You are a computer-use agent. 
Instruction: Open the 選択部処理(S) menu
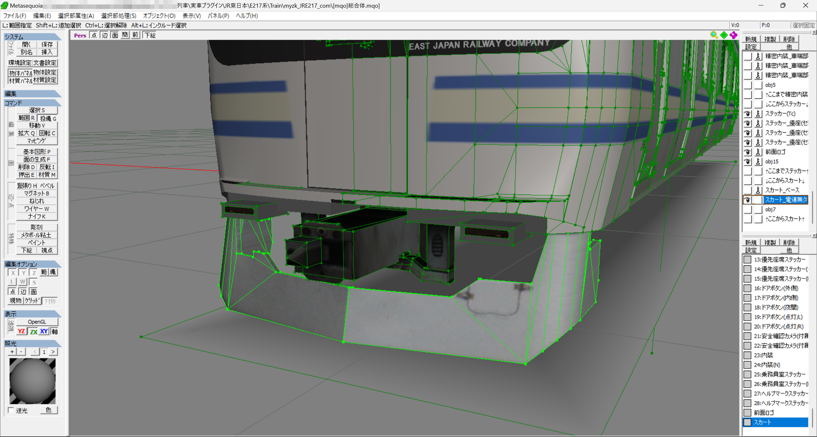point(118,16)
